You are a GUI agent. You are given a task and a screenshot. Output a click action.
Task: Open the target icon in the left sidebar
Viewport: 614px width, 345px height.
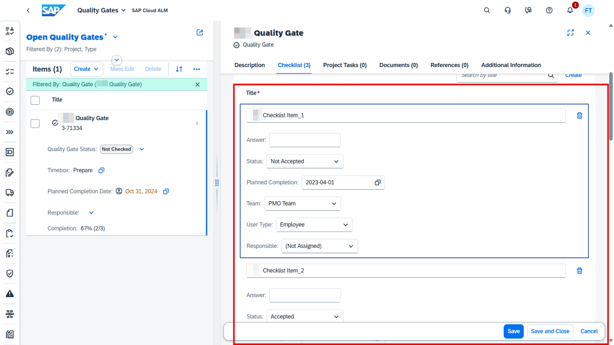[x=10, y=112]
